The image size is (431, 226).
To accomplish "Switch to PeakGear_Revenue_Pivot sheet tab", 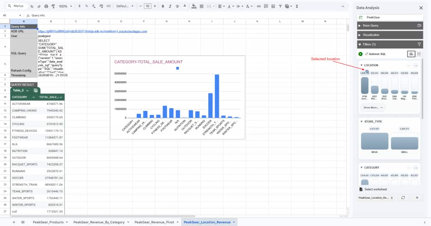I will click(x=157, y=222).
